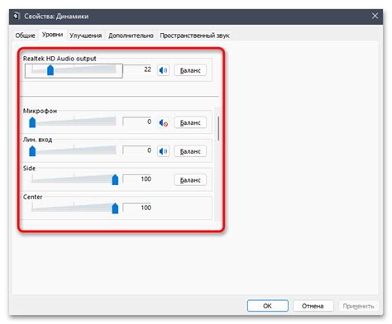392x324 pixels.
Task: Click the Center value field showing 100
Action: click(138, 207)
